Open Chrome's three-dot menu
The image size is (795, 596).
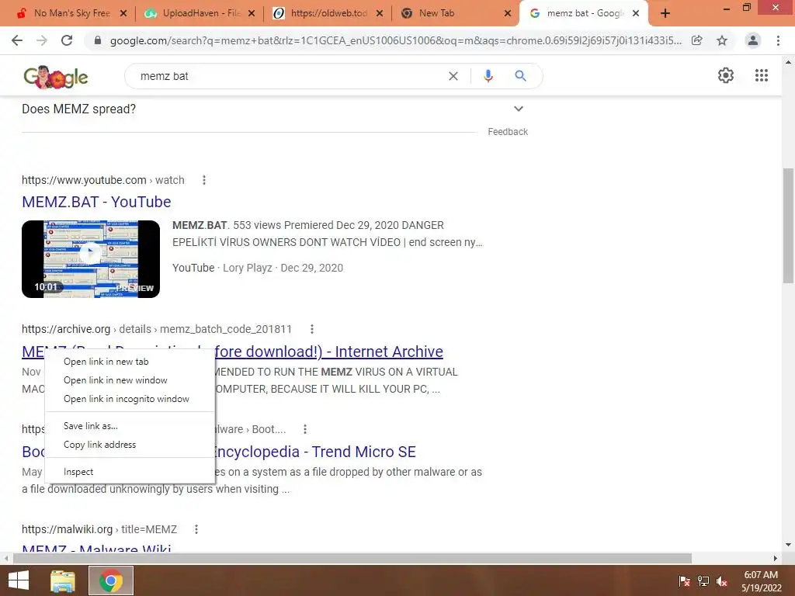(778, 40)
